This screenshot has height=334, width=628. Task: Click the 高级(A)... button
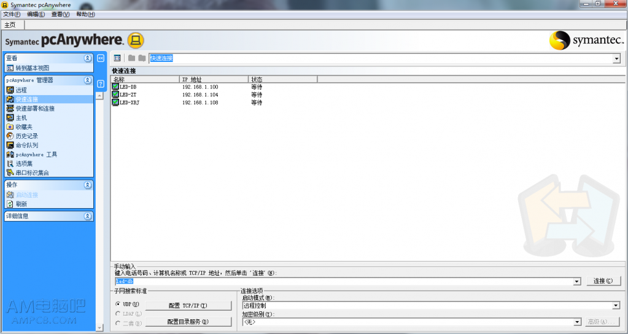click(602, 322)
